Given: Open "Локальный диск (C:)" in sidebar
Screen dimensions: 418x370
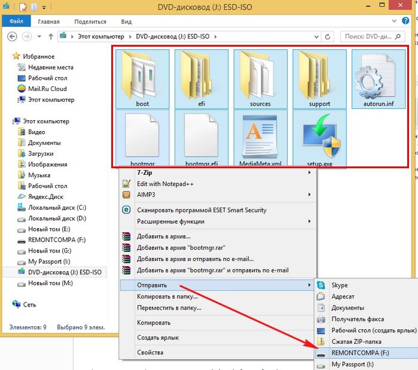Looking at the screenshot, I should tap(57, 207).
